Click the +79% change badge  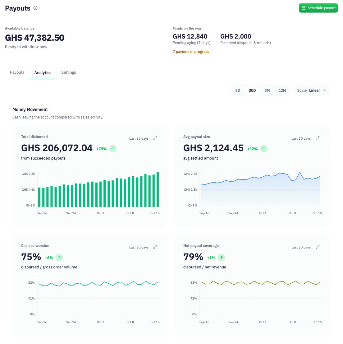pos(102,149)
